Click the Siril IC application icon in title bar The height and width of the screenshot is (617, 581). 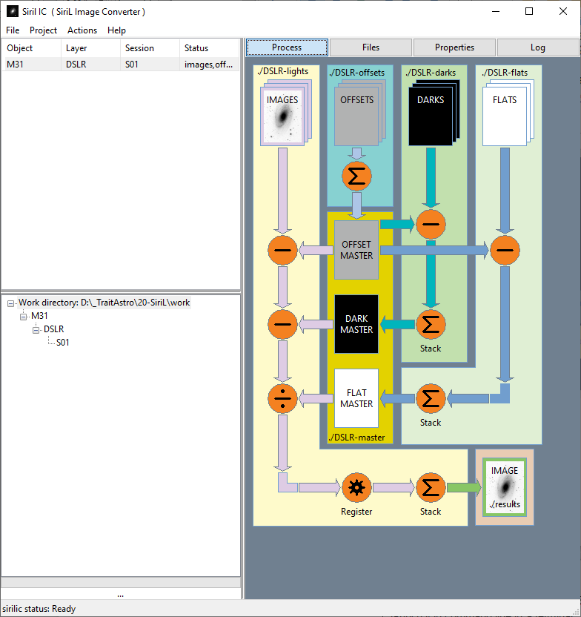[x=12, y=11]
